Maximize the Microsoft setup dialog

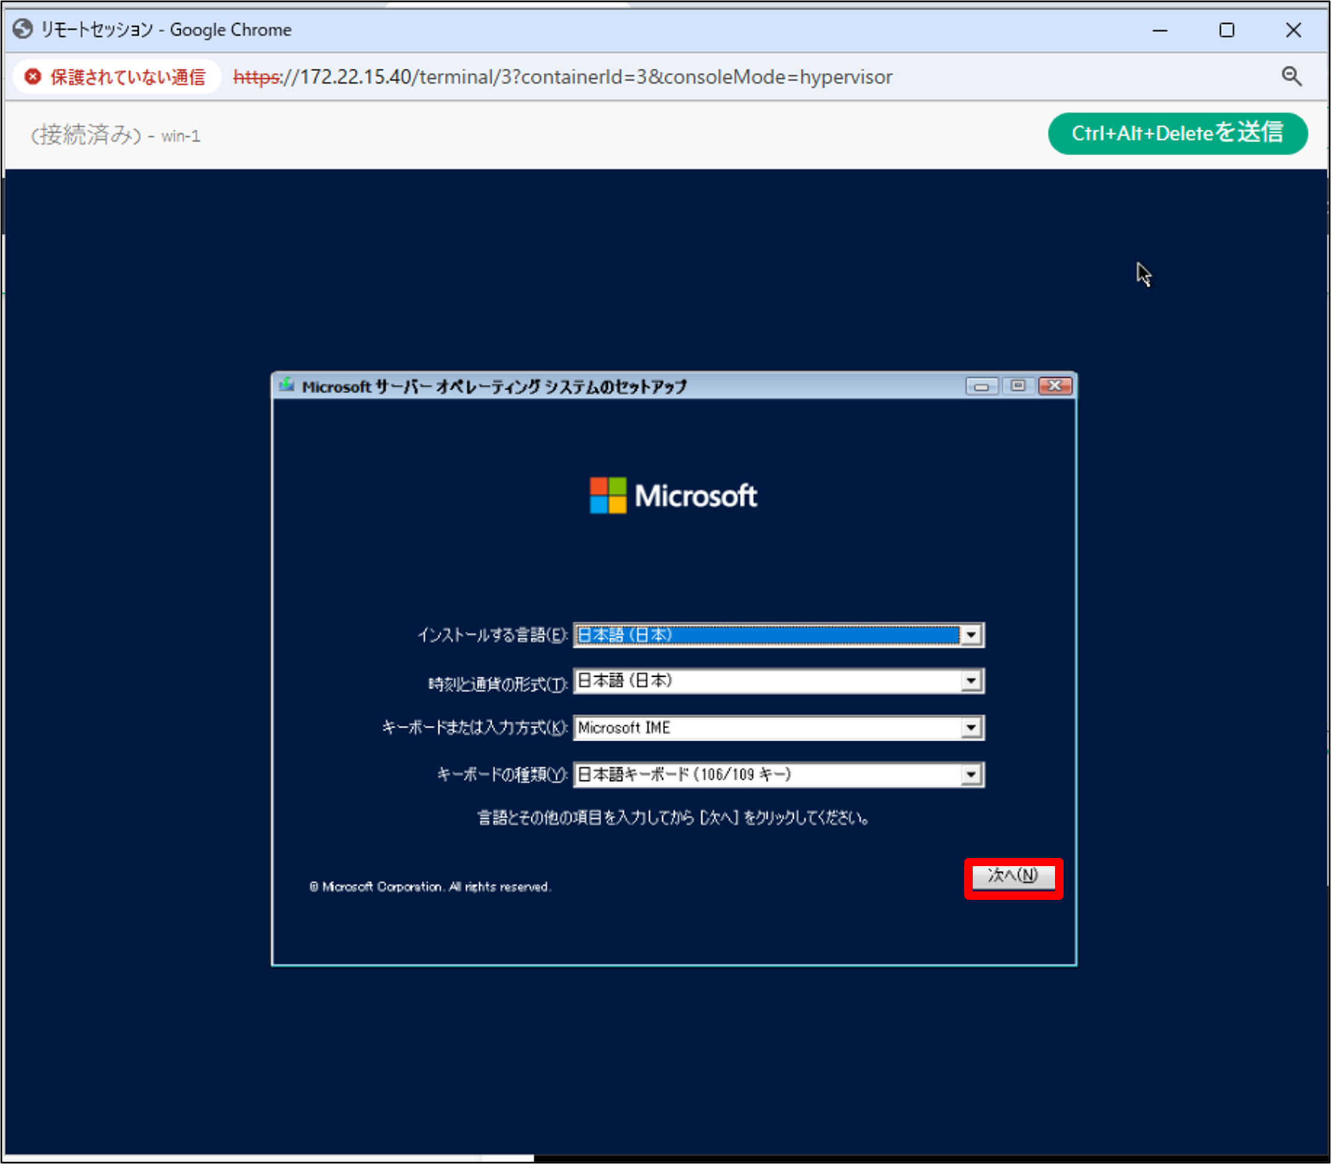[x=1018, y=386]
